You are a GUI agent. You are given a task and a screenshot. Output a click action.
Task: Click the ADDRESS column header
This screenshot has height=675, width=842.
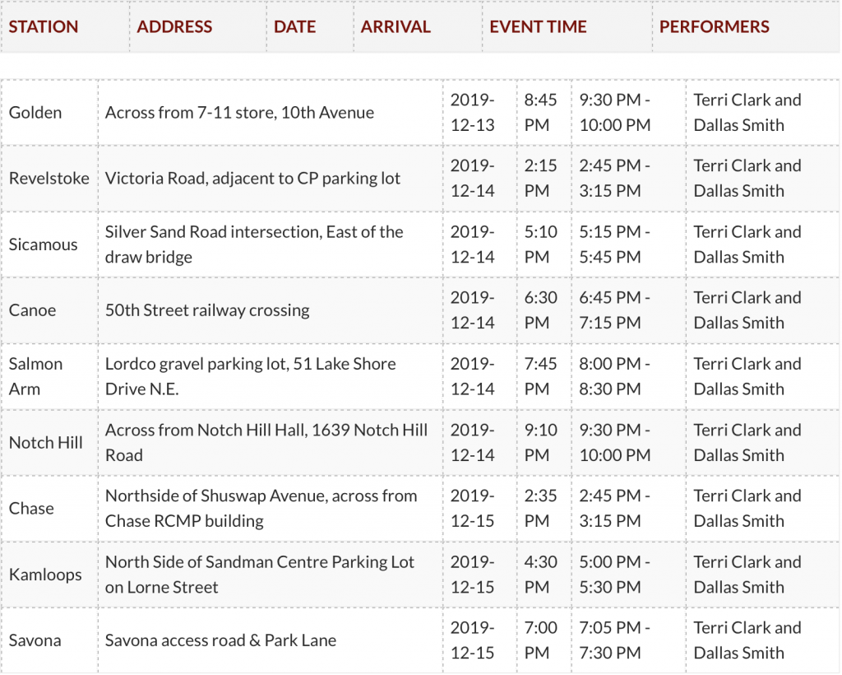(x=174, y=26)
